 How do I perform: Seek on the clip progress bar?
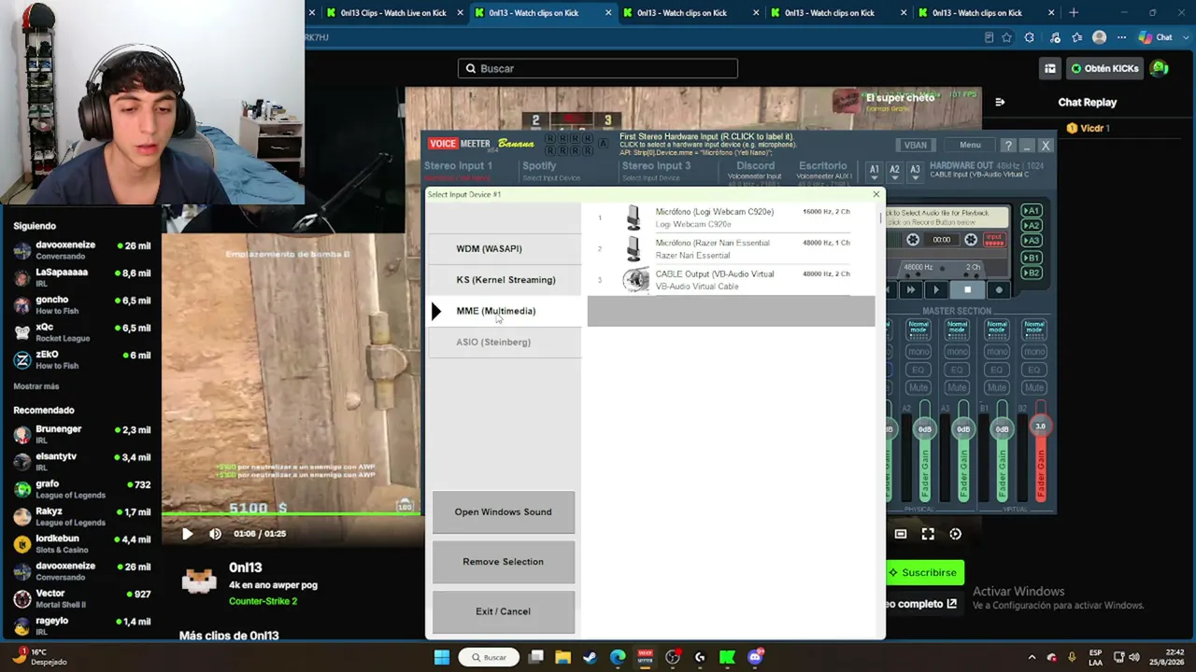point(291,514)
